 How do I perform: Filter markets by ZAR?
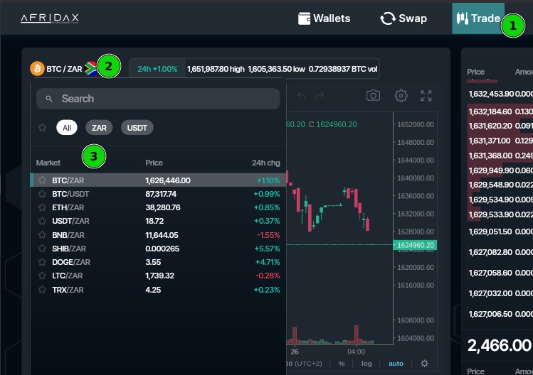pyautogui.click(x=99, y=128)
